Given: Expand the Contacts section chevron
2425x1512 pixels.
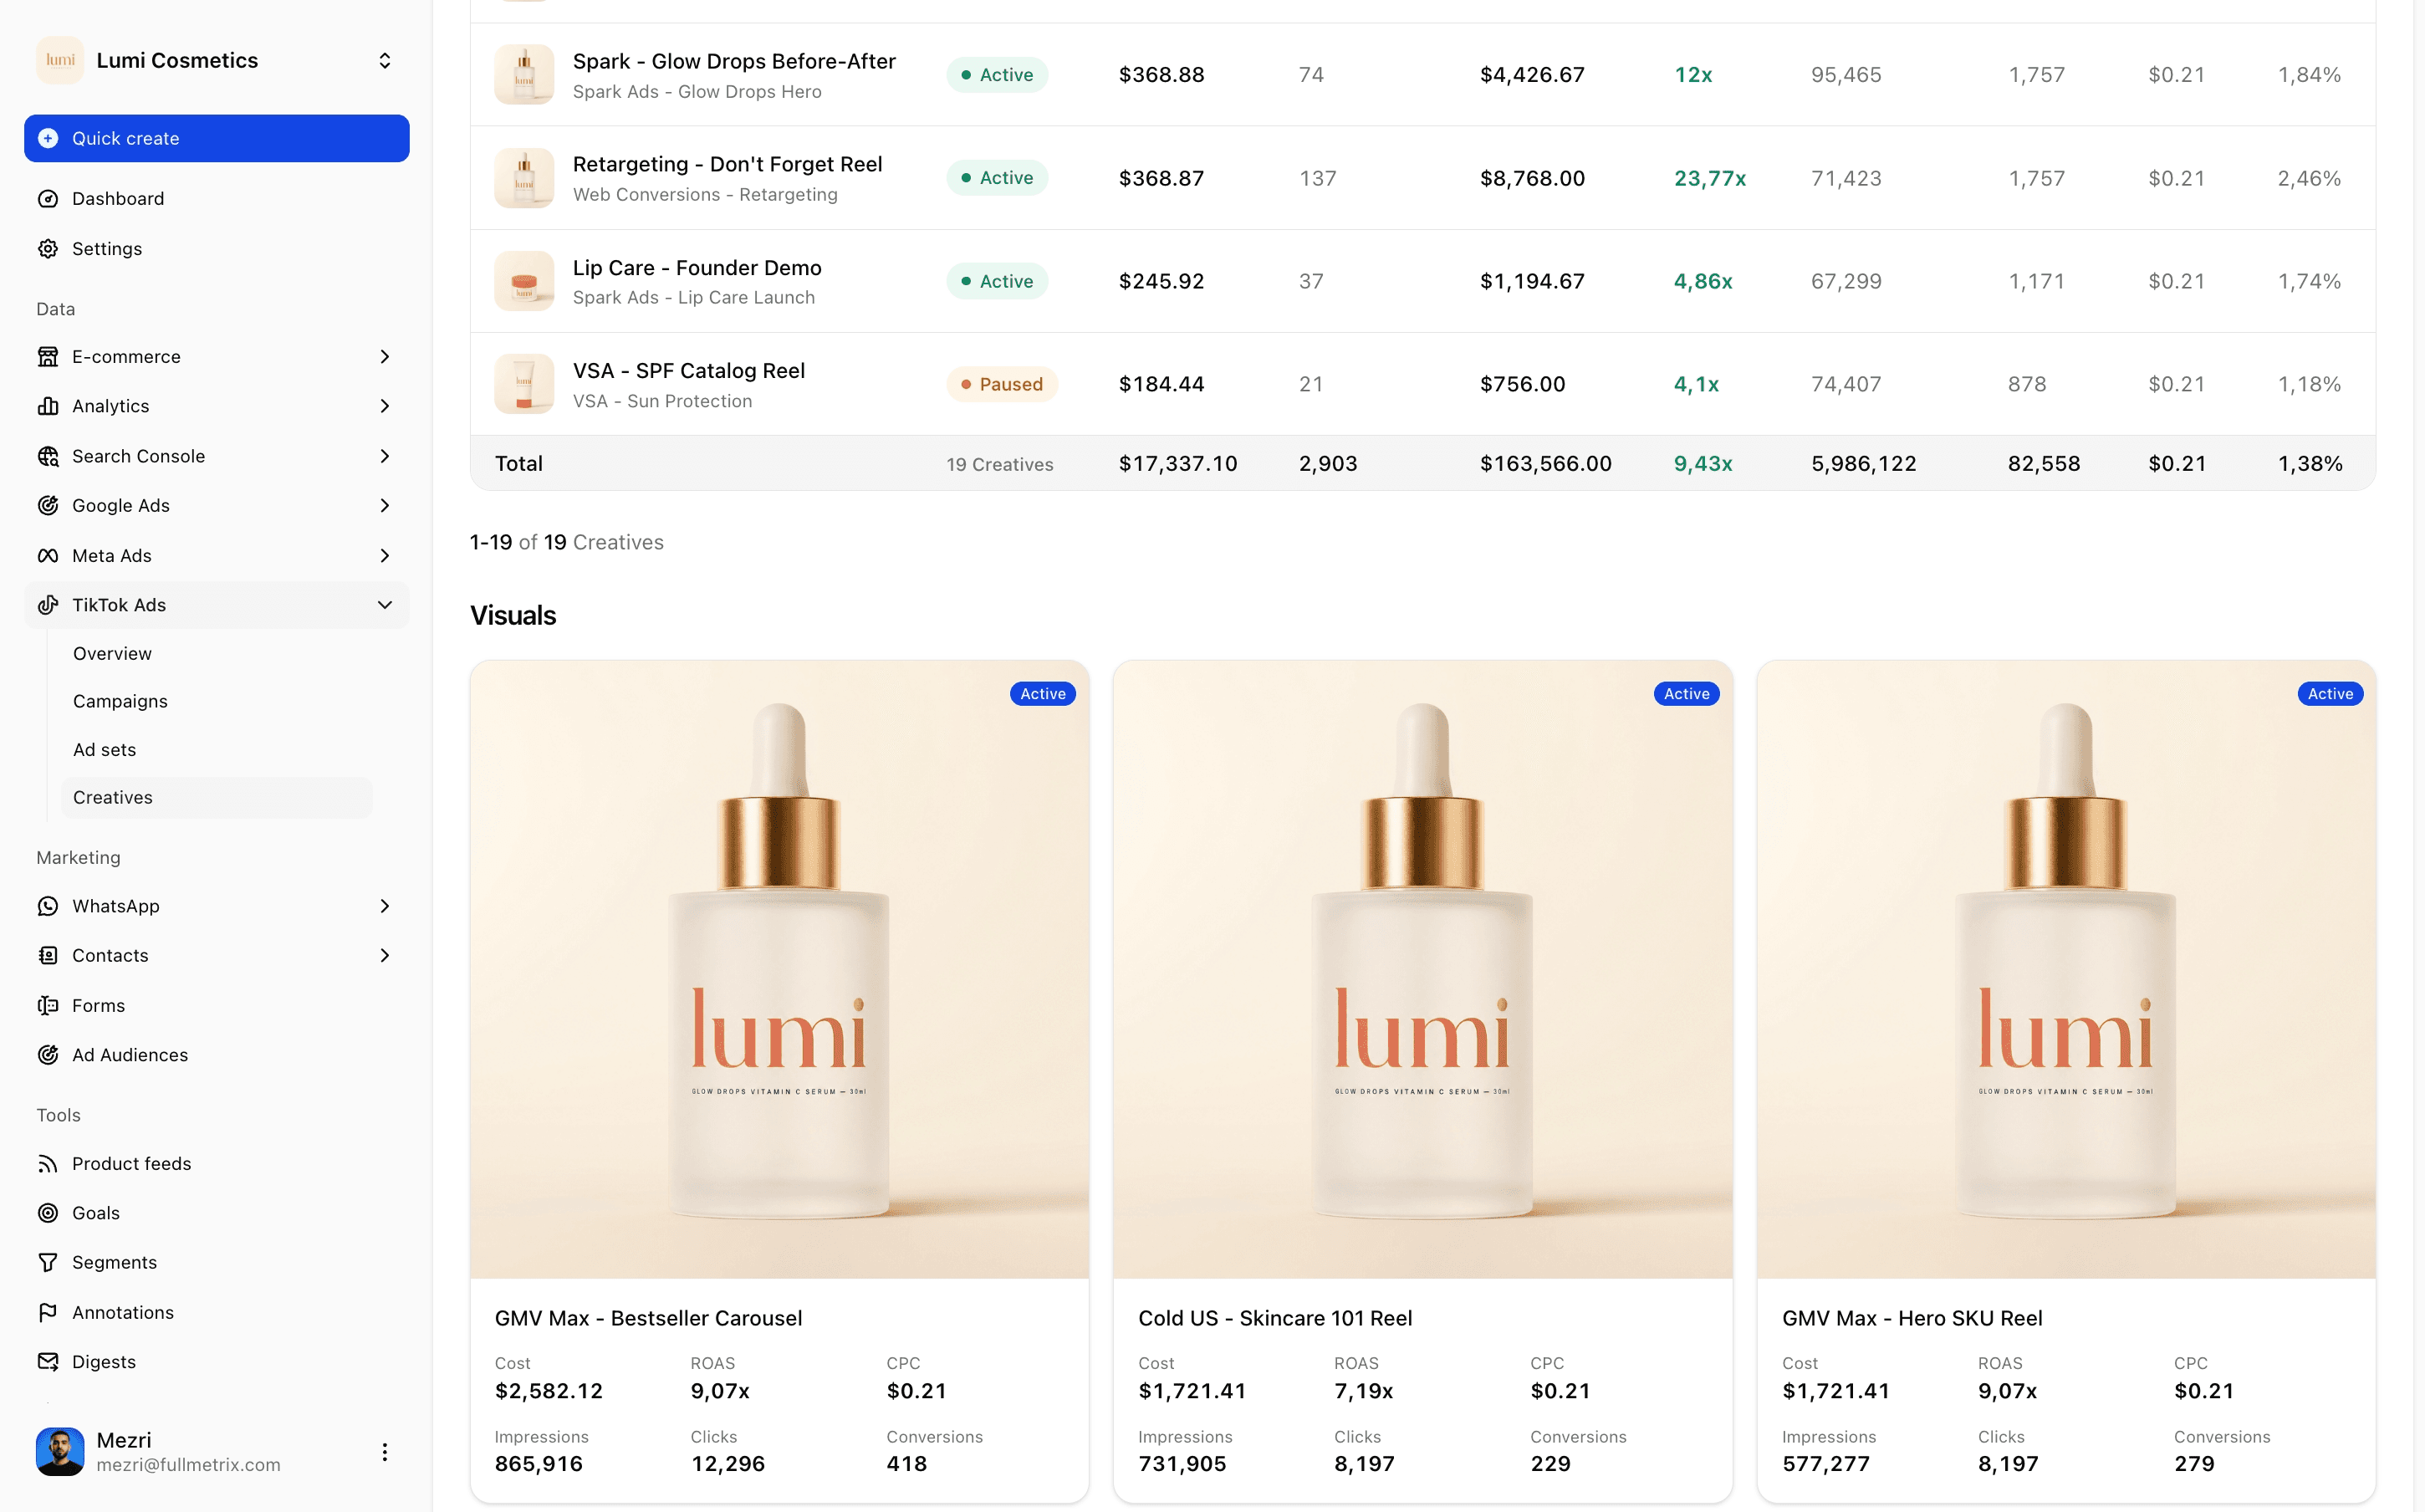Looking at the screenshot, I should 385,956.
